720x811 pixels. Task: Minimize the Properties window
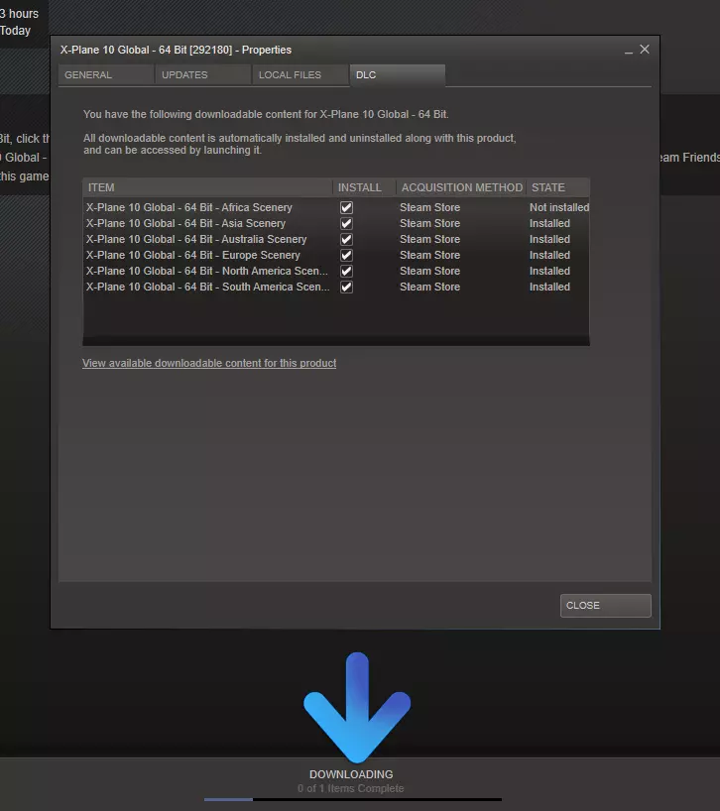629,51
